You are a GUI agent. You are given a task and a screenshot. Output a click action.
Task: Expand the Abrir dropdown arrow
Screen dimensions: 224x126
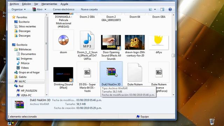(45, 9)
